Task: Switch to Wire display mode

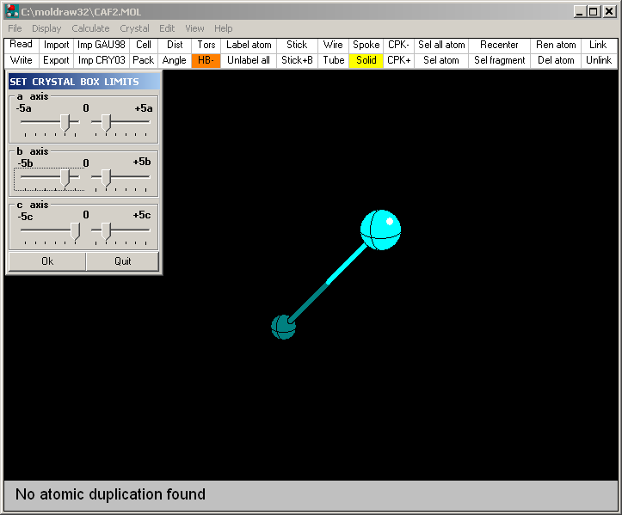Action: [333, 45]
